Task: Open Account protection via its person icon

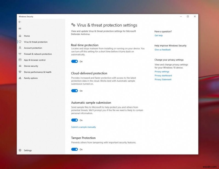Action: point(20,48)
